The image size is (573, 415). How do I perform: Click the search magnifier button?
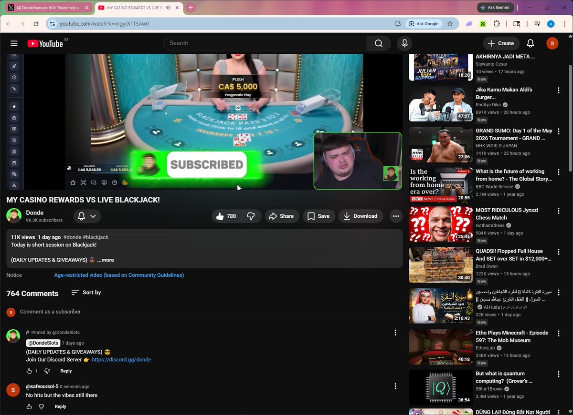(379, 43)
